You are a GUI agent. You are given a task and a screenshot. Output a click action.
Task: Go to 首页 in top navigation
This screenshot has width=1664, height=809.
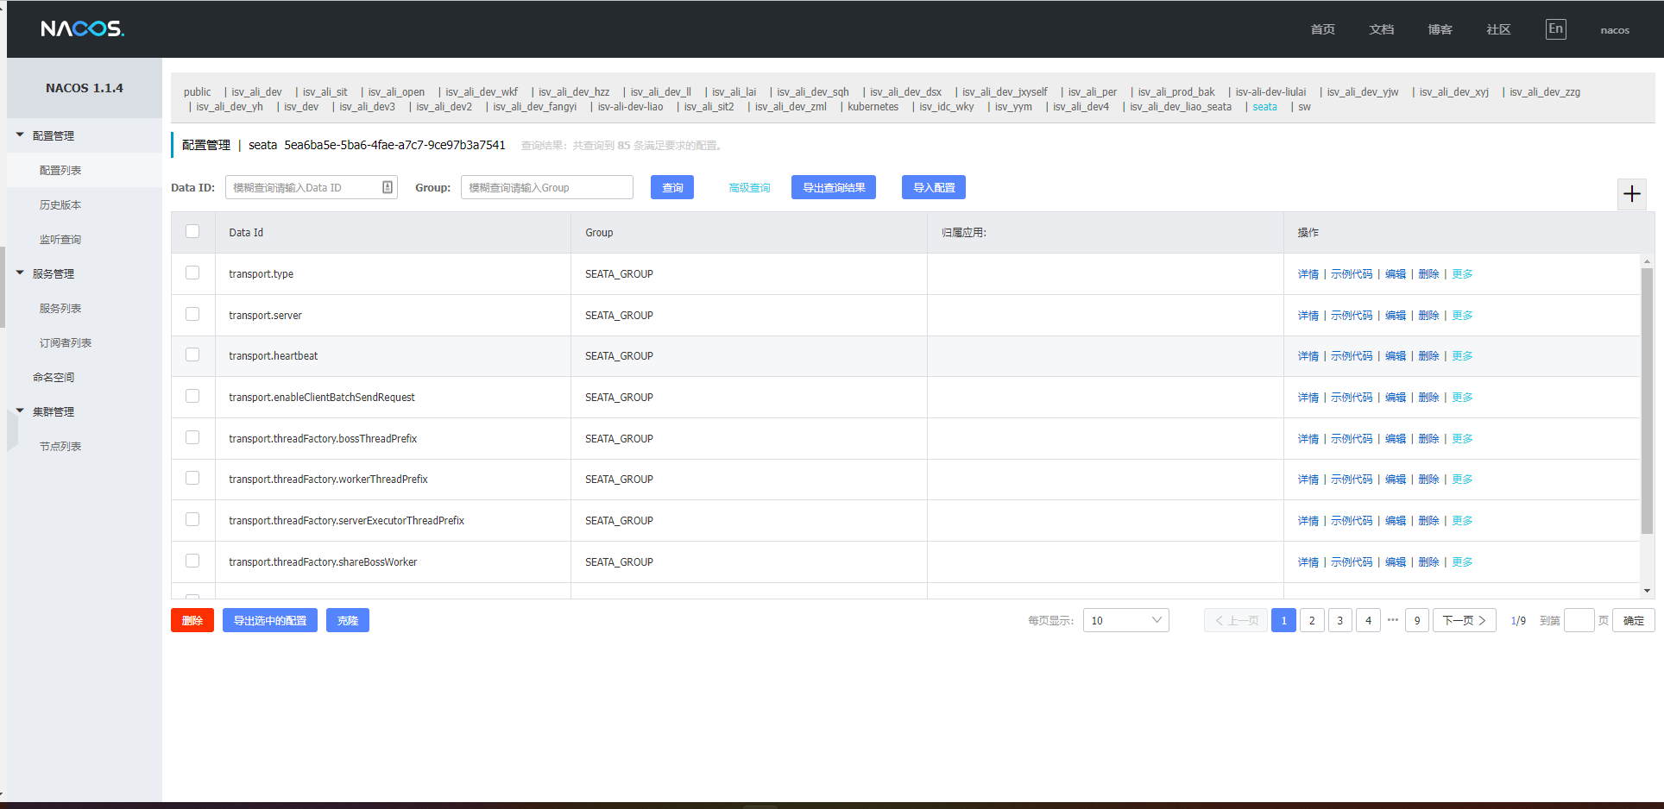click(x=1322, y=29)
